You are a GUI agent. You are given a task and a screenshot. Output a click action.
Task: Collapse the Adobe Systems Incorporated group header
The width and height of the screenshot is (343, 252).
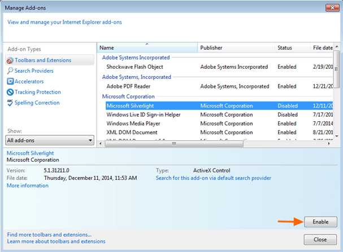(136, 58)
